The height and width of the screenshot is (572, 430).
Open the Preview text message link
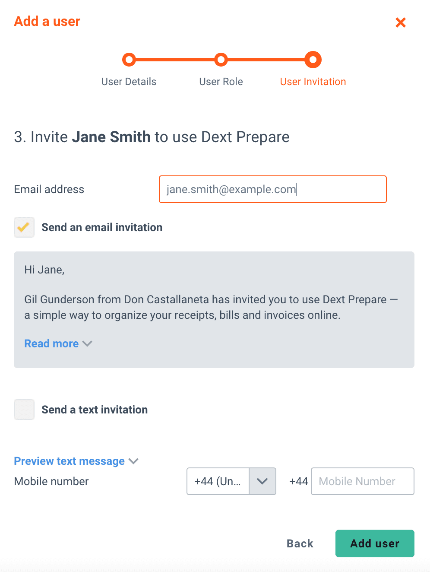click(x=69, y=461)
